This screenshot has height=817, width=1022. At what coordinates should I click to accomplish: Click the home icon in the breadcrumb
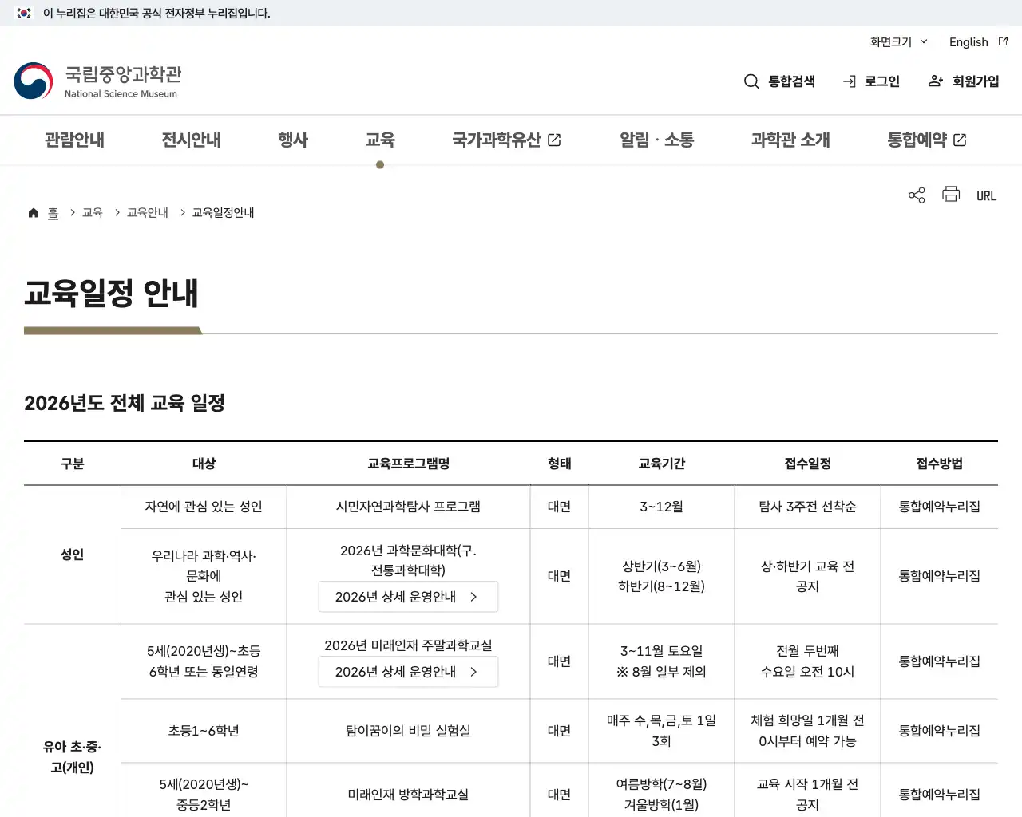click(34, 212)
